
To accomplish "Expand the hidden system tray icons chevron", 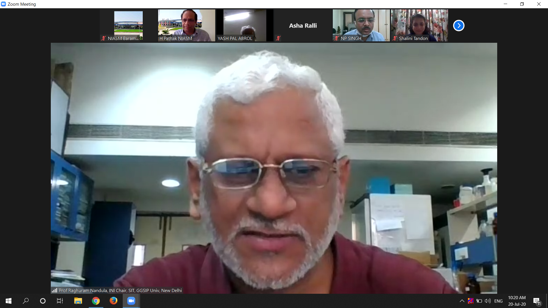I will [462, 301].
